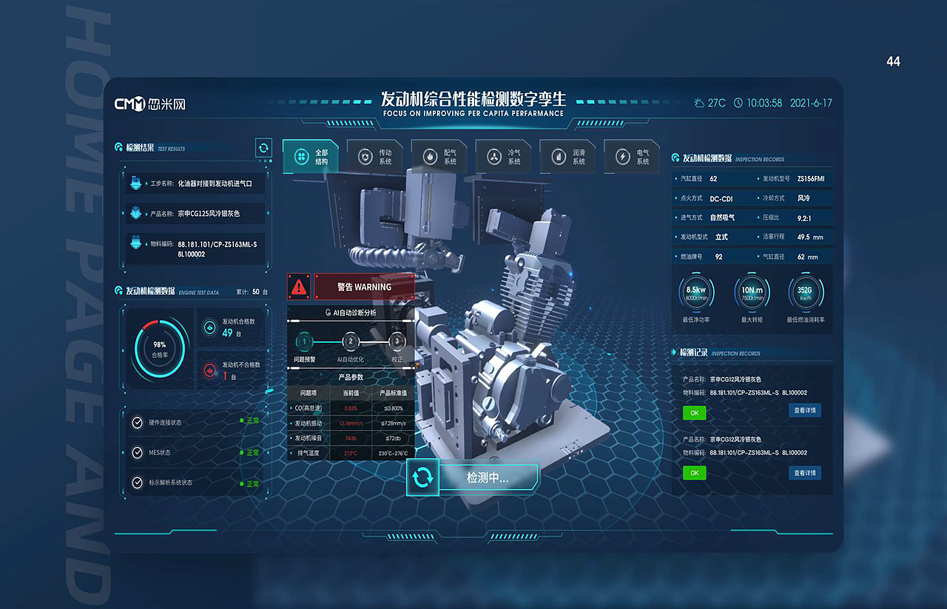The height and width of the screenshot is (609, 947).
Task: Click the 10N.m 最大转矩 gauge
Action: (x=752, y=293)
